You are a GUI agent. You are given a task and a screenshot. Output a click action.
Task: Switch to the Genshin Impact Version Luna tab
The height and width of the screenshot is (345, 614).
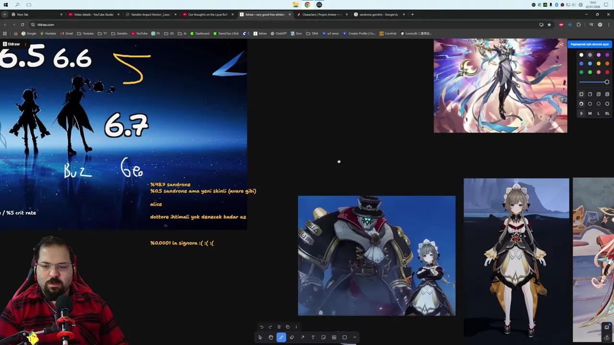pos(151,14)
